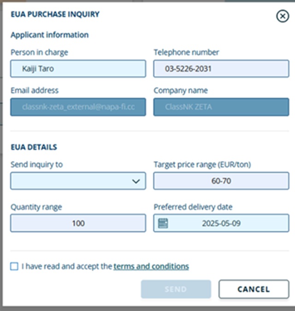The image size is (295, 311).
Task: Click the disabled Email address field
Action: click(x=78, y=107)
